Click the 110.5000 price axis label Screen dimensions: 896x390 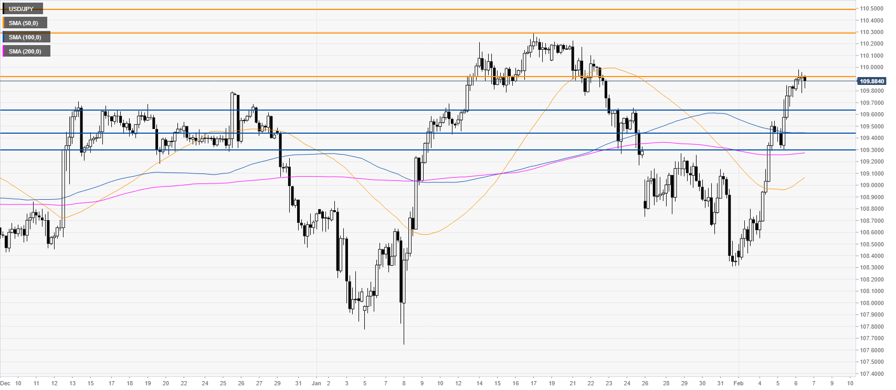pos(871,9)
